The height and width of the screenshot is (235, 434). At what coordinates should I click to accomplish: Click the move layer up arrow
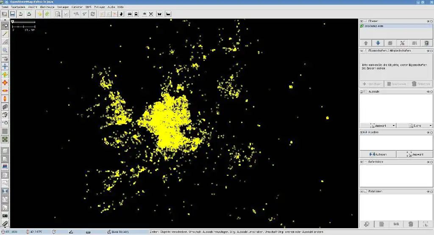366,43
